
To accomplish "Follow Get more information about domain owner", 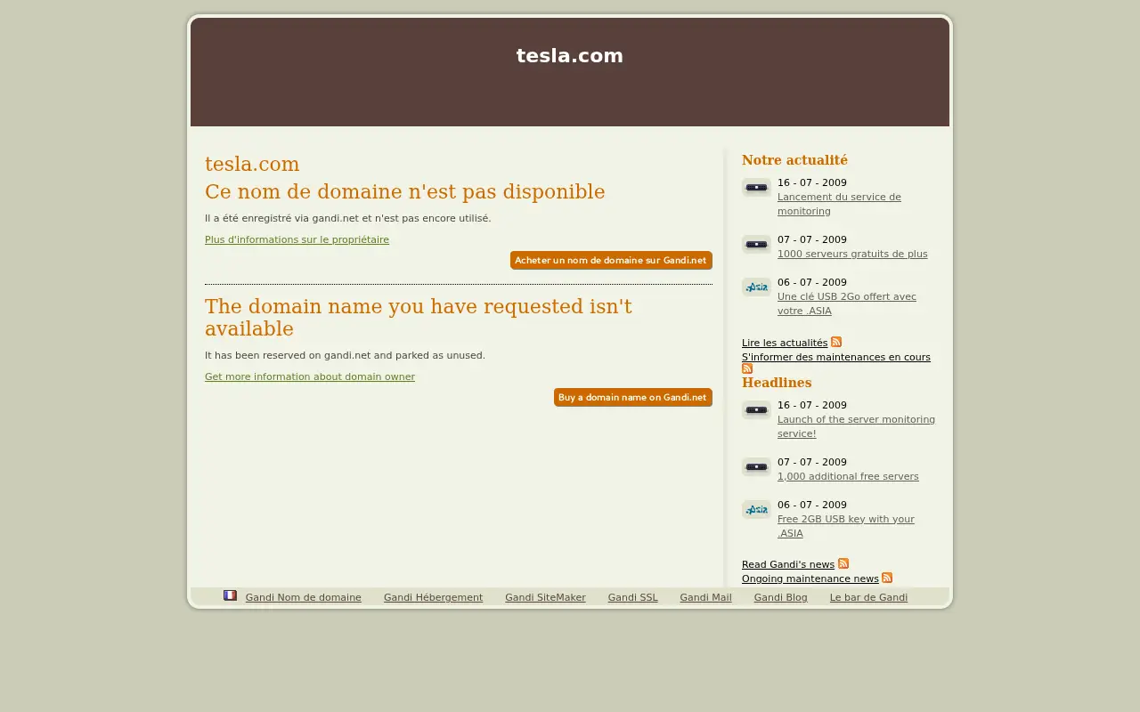I will coord(310,376).
